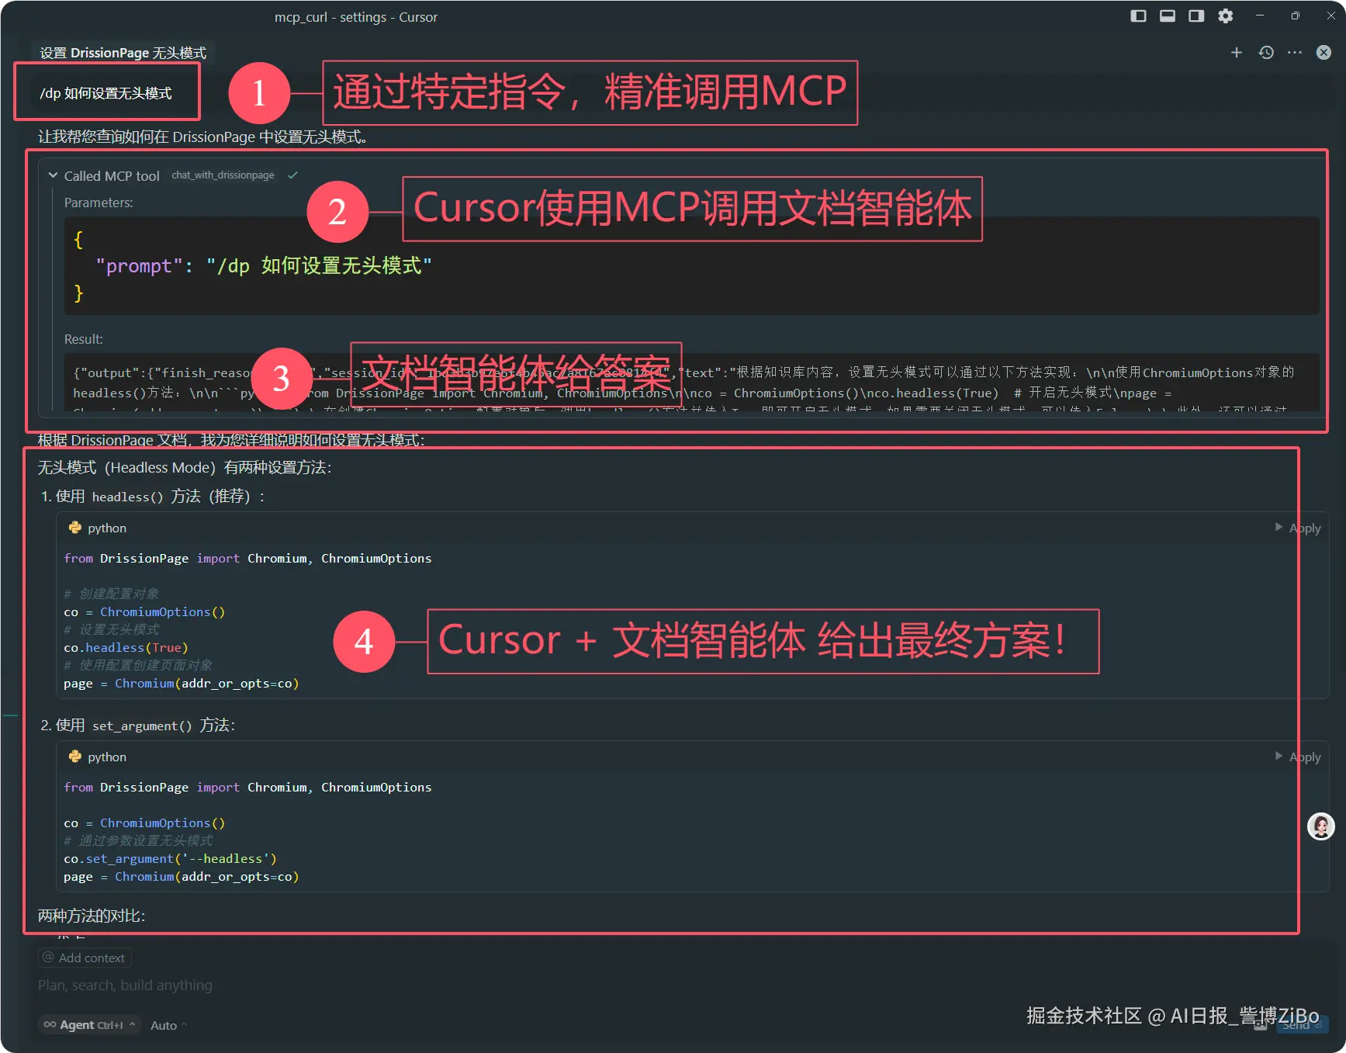Viewport: 1346px width, 1053px height.
Task: Close the chat with the circled X icon
Action: click(1323, 52)
